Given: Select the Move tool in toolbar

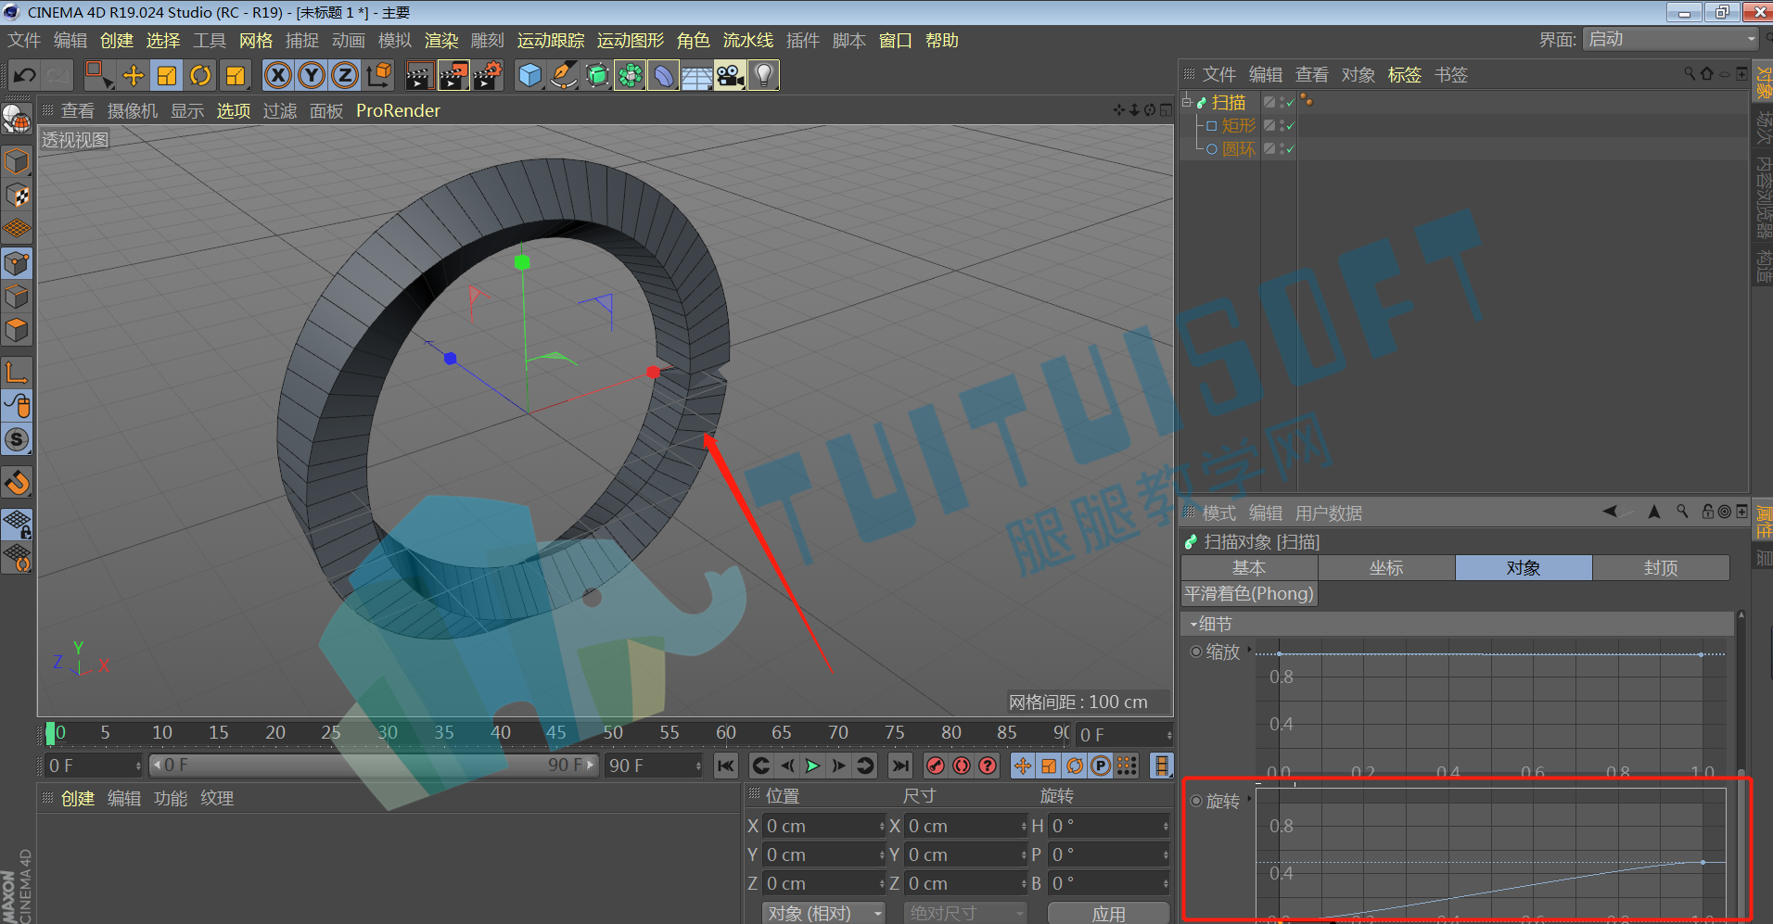Looking at the screenshot, I should (x=133, y=76).
